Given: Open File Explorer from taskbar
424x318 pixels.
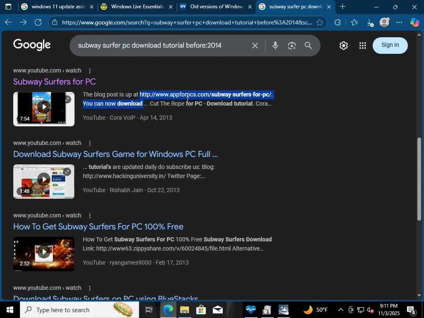Looking at the screenshot, I should 184,310.
